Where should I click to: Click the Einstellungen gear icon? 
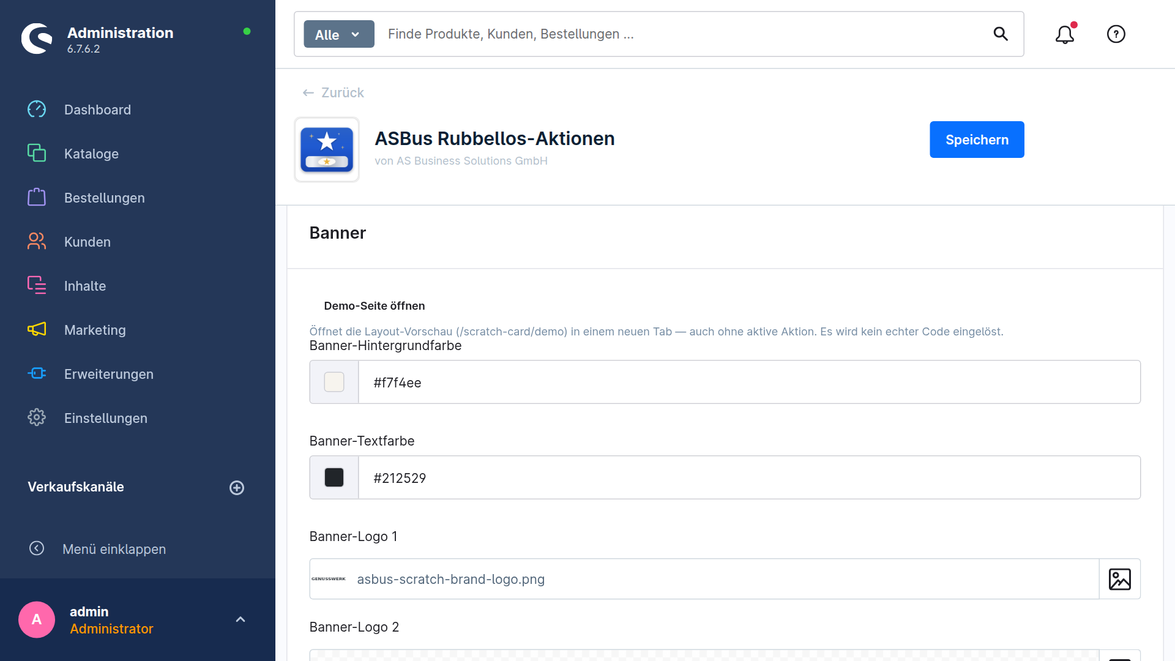click(x=37, y=417)
